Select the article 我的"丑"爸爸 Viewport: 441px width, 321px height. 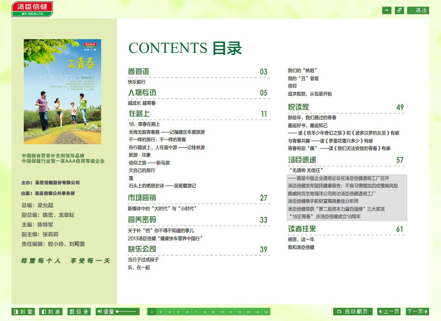303,79
